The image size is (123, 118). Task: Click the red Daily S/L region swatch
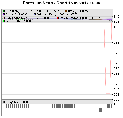click(x=58, y=18)
